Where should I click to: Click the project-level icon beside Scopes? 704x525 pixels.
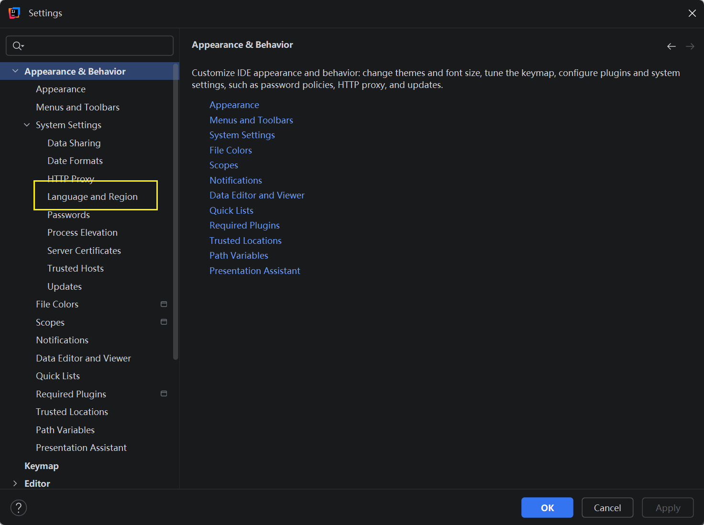(164, 322)
